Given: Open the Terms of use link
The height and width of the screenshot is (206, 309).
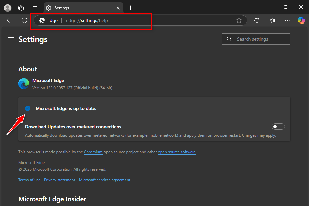Looking at the screenshot, I should 29,180.
